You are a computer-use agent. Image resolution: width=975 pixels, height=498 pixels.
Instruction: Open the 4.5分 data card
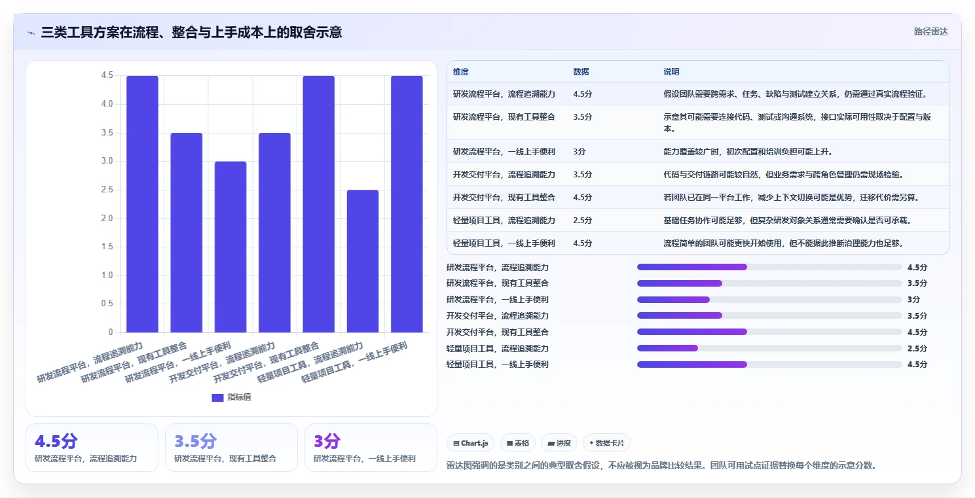92,448
